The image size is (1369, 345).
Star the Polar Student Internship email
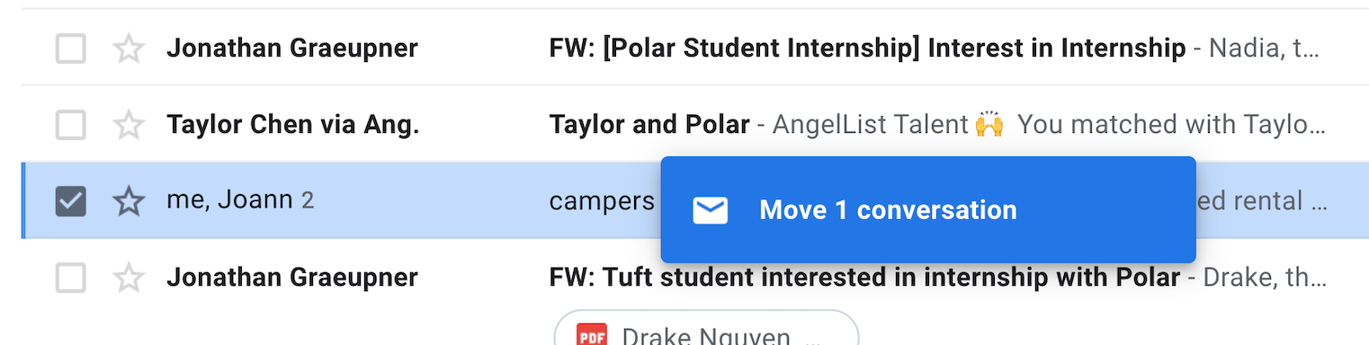[130, 49]
